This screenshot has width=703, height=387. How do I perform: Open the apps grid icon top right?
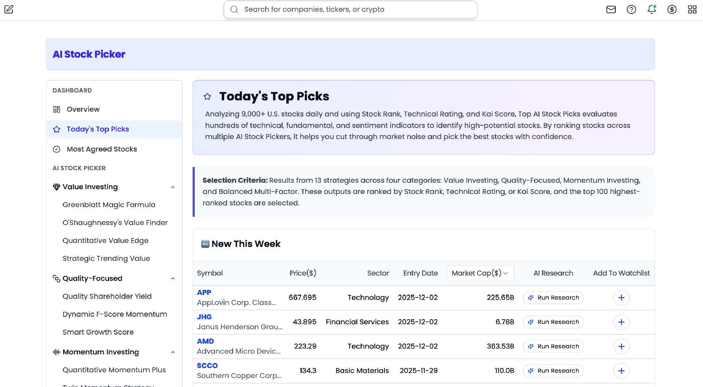coord(692,9)
